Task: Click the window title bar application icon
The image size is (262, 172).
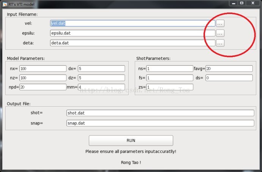Action: [5, 4]
